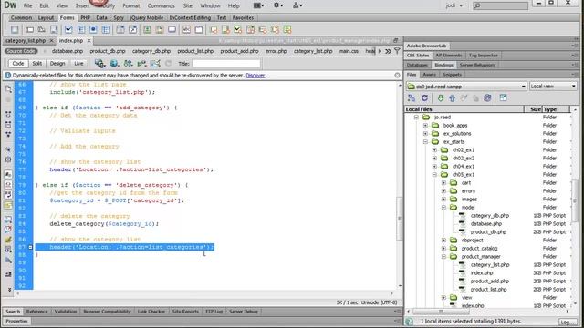
Task: Click the Source Code button
Action: click(21, 51)
